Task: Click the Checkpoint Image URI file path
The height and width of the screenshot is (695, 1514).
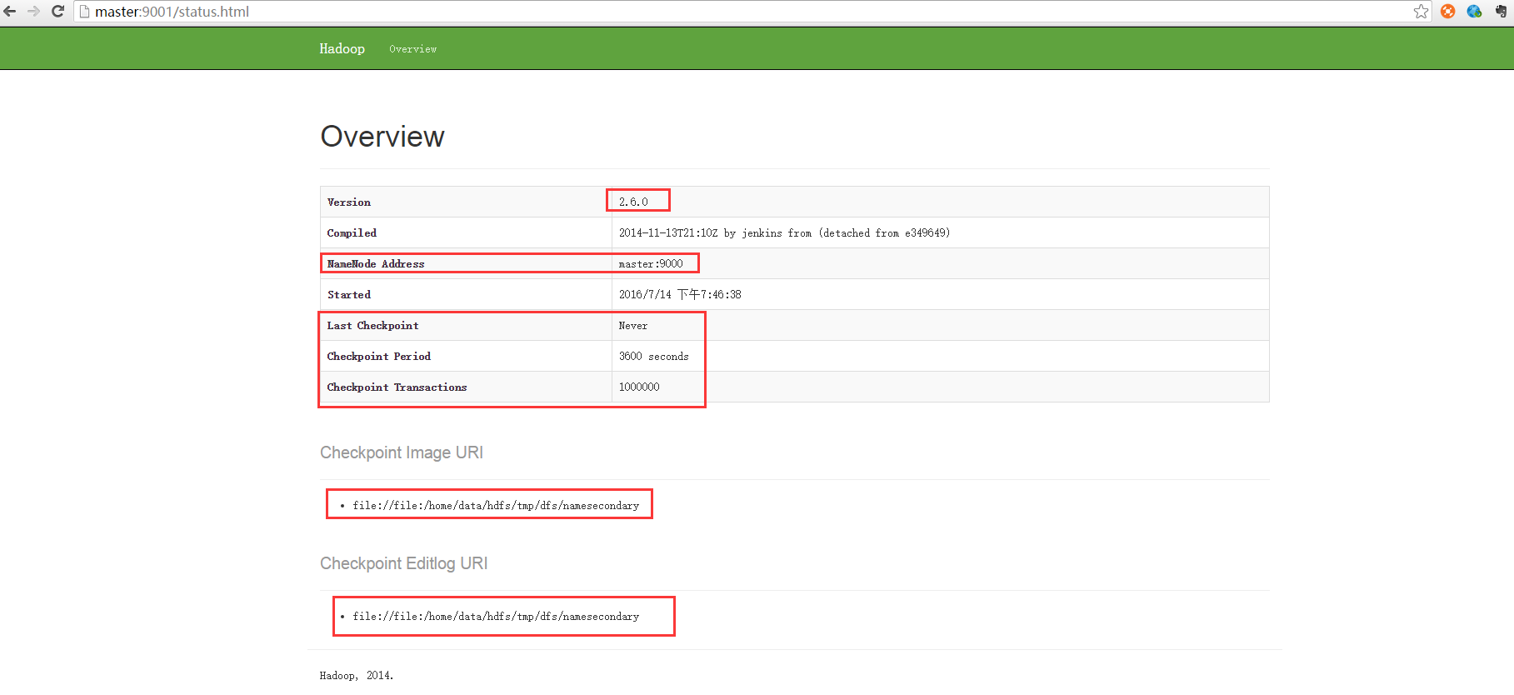Action: tap(496, 506)
